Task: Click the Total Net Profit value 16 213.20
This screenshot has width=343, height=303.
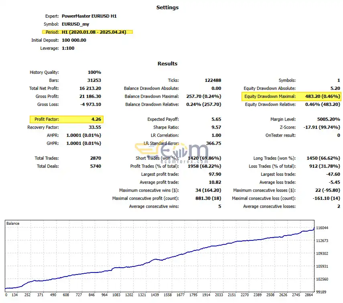Action: 90,88
